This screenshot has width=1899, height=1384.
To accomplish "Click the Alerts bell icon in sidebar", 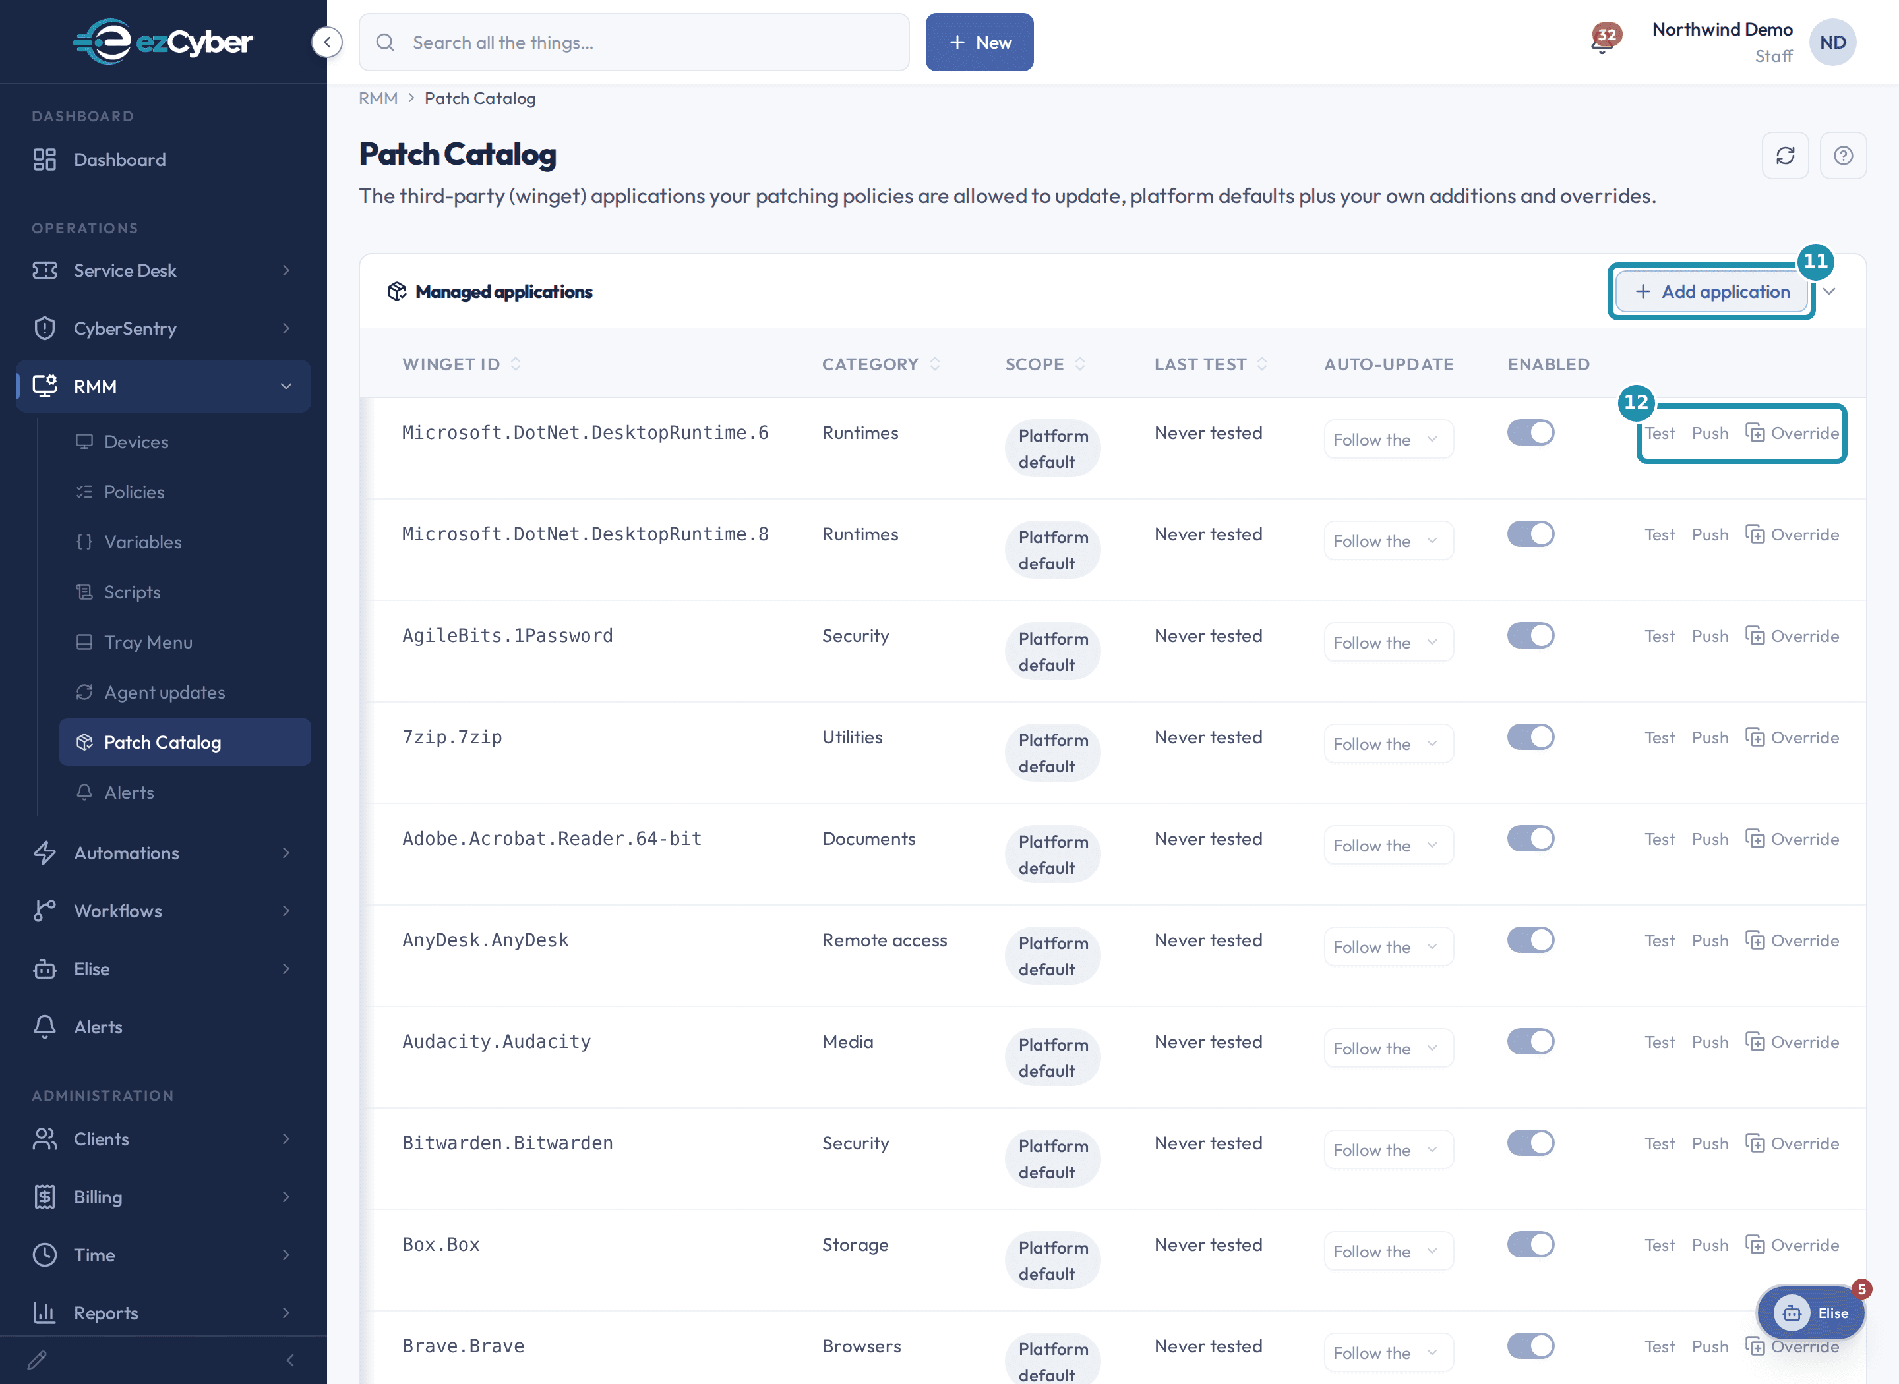I will 44,1026.
